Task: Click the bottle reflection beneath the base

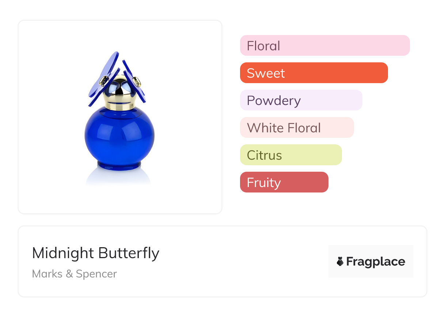Action: click(119, 178)
